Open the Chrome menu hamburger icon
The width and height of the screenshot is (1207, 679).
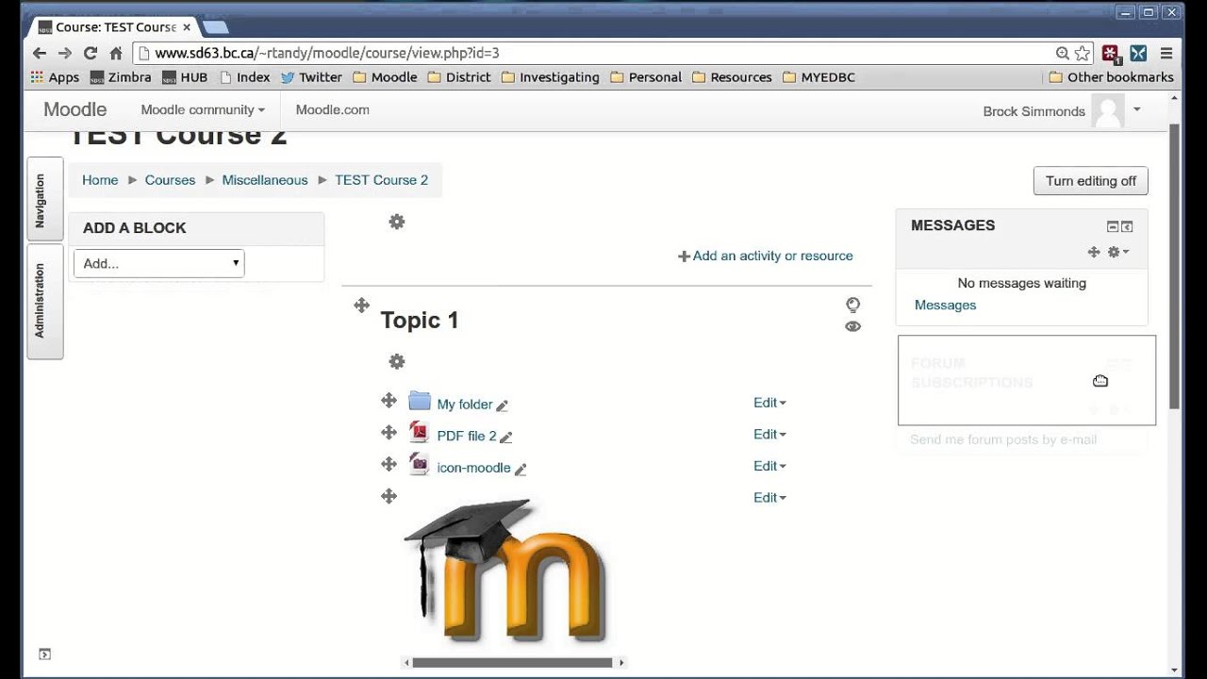(1166, 54)
